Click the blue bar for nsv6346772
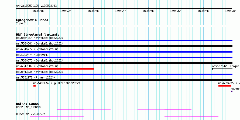This screenshot has width=240, height=120. [x=124, y=52]
